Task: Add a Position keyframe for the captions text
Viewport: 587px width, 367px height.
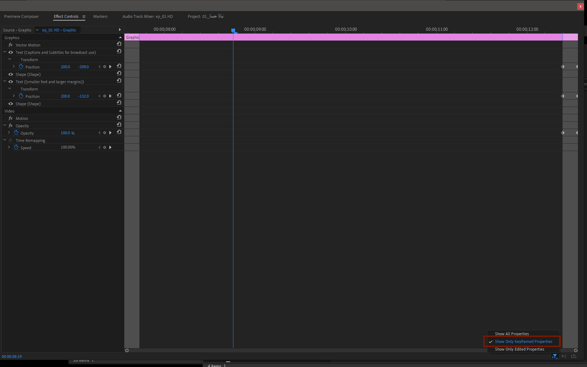Action: click(x=104, y=66)
